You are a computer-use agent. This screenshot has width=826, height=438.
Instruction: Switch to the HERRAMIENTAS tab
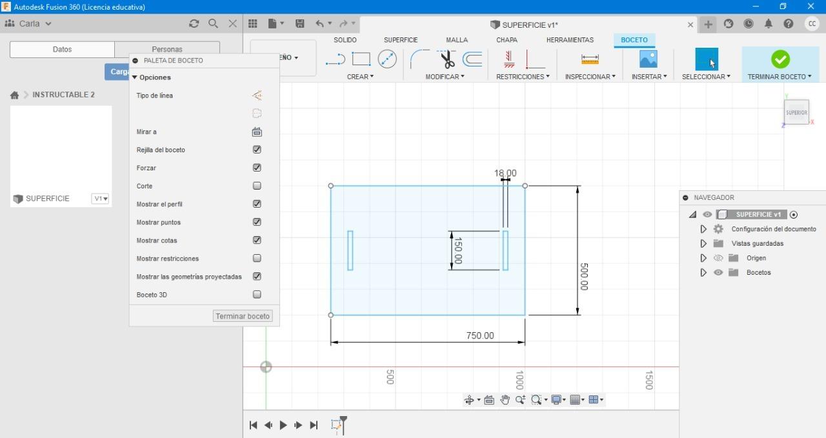(570, 40)
